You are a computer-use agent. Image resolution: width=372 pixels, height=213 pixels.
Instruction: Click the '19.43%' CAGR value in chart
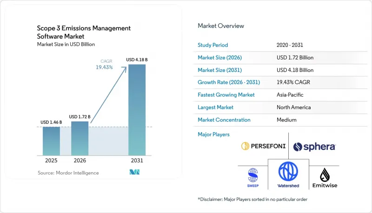(104, 67)
